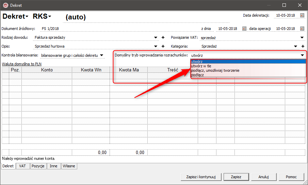Open the Pozycje tab
This screenshot has height=185, width=308.
[x=38, y=166]
